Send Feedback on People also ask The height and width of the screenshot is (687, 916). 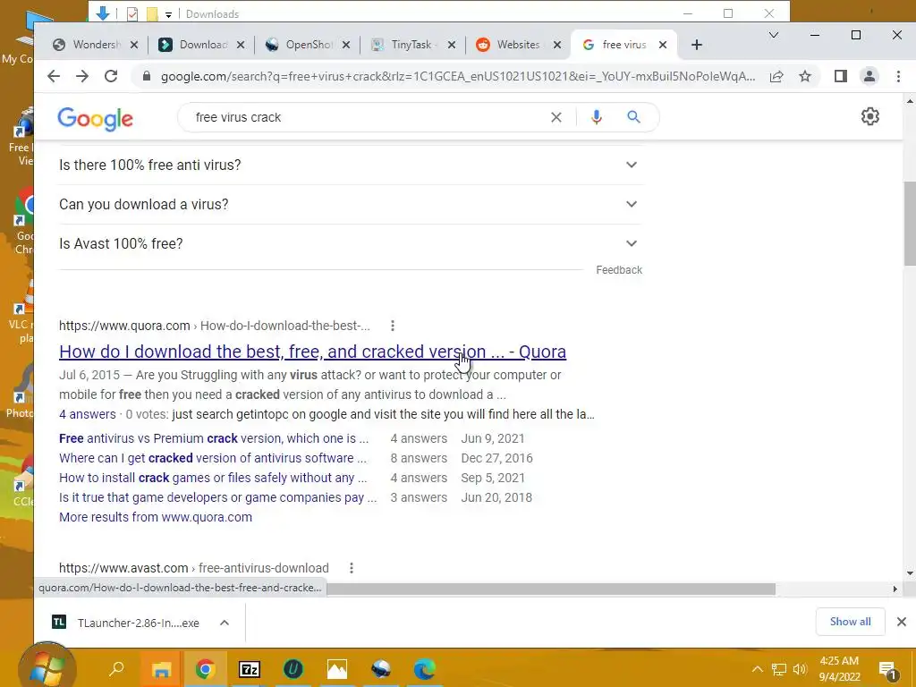619,270
